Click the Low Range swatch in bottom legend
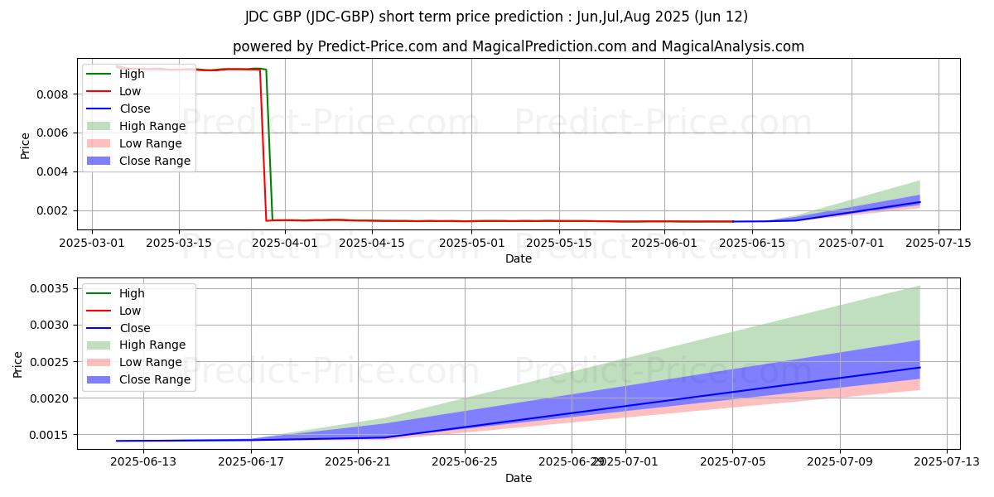 99,362
